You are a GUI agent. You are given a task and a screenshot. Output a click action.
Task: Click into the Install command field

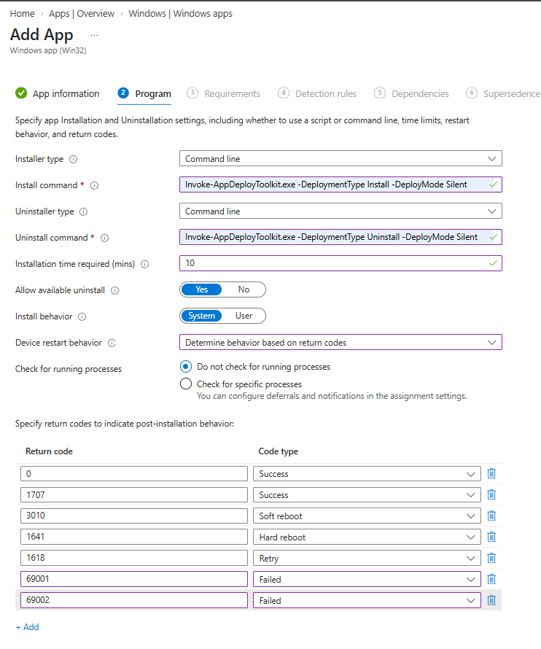click(x=340, y=184)
